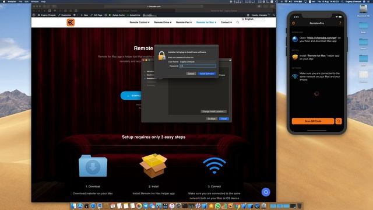The height and width of the screenshot is (210, 373).
Task: Click the blue Wi-Fi icon for step 3
Action: point(214,166)
